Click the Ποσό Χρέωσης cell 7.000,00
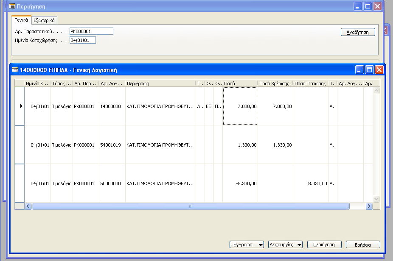The height and width of the screenshot is (261, 393). tap(275, 106)
